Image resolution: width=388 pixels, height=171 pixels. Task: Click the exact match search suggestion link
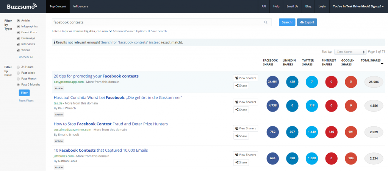[x=131, y=42]
